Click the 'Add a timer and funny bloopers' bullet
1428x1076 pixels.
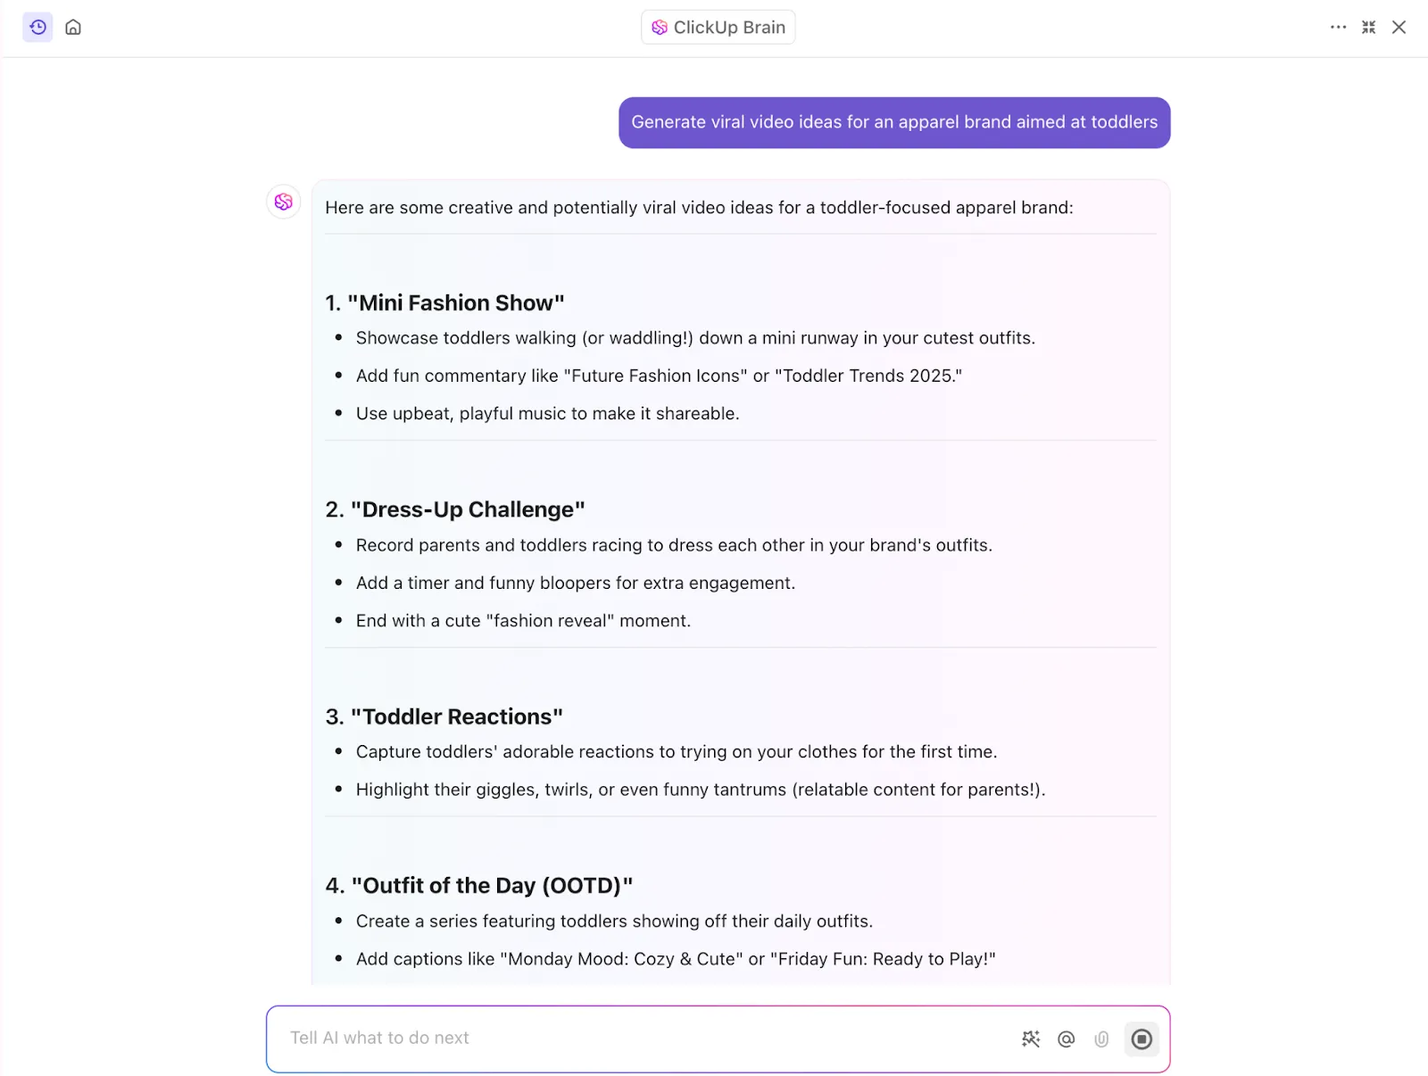click(575, 583)
